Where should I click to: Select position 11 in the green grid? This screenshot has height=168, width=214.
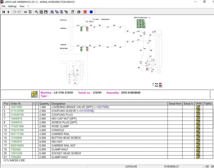coord(138,20)
